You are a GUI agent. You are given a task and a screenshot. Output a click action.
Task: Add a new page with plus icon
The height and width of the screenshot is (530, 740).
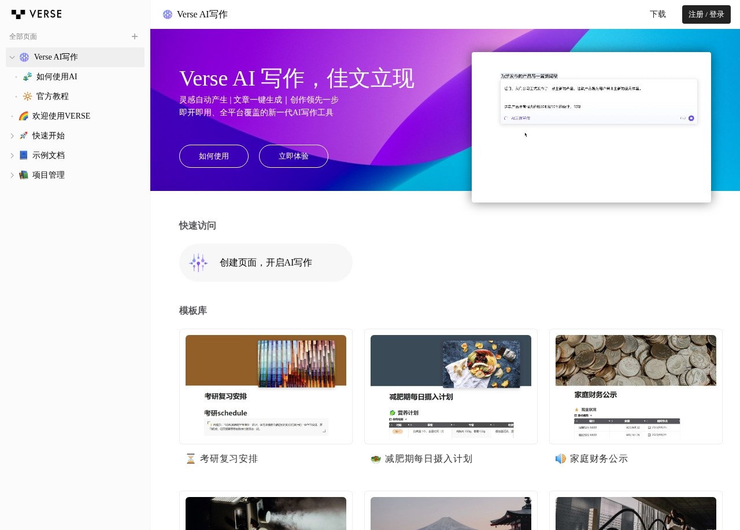[135, 36]
